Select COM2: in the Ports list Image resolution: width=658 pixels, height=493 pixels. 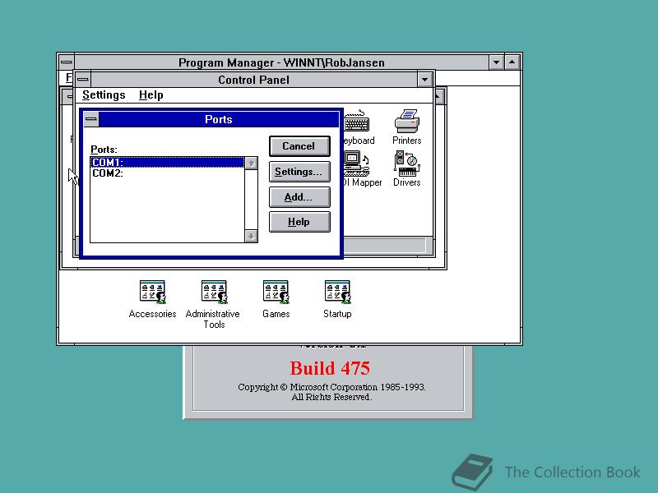click(167, 173)
